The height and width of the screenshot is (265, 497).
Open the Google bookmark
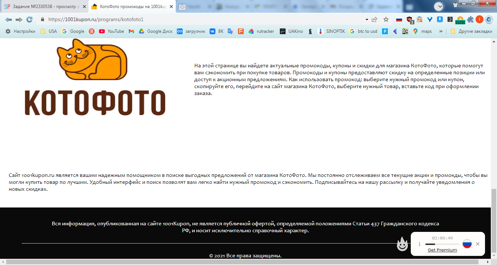click(73, 31)
